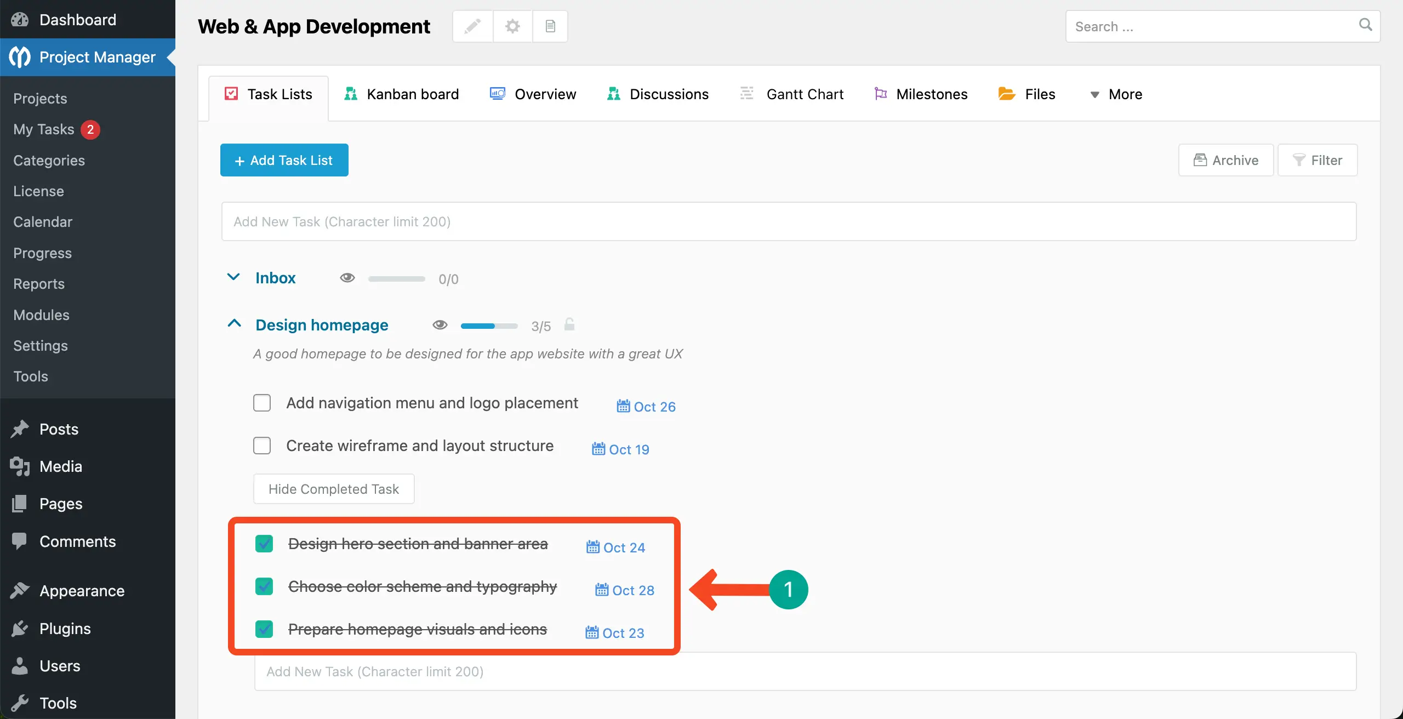Screen dimensions: 1403x719
Task: Toggle the Inbox list eye visibility icon
Action: (347, 278)
